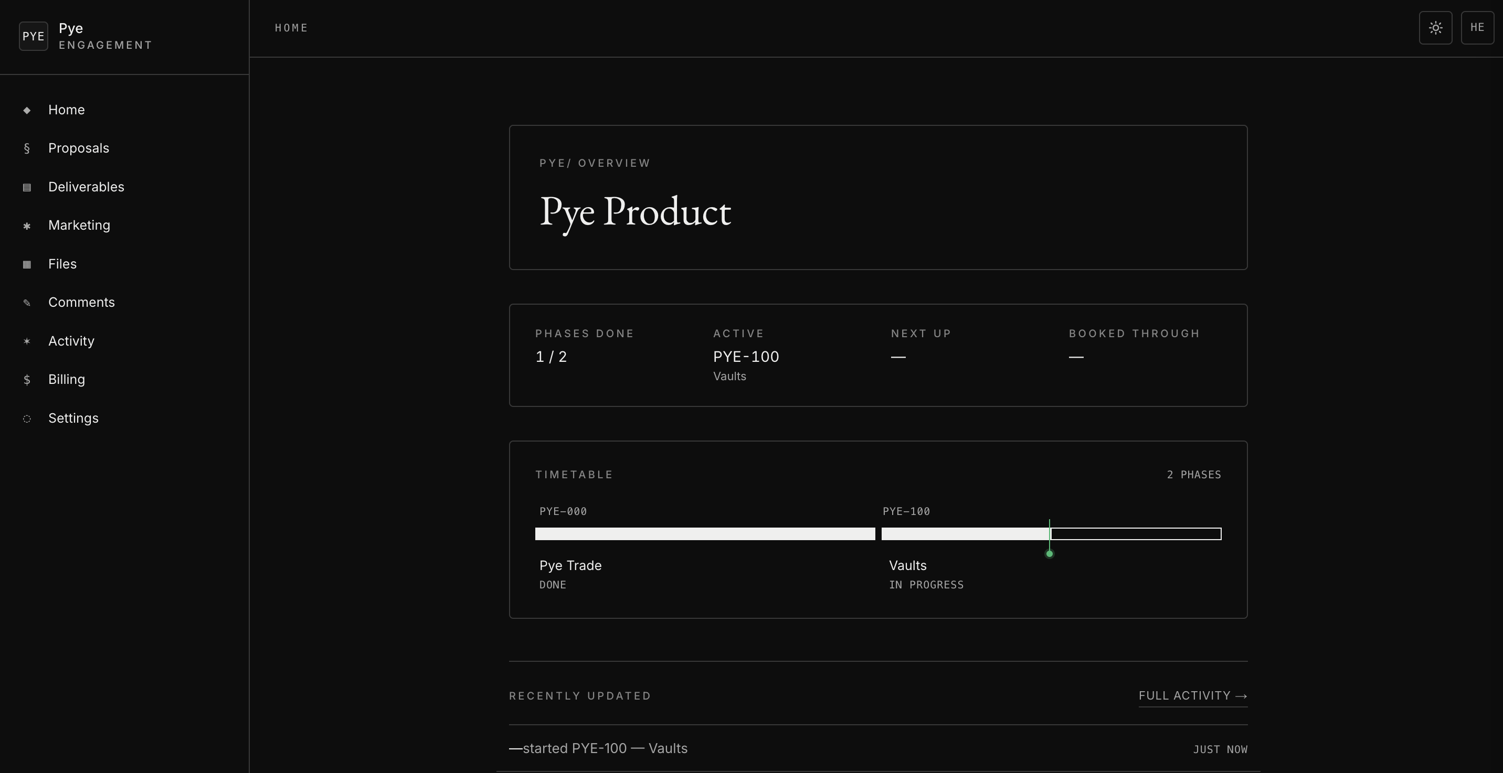Open Billing page
1503x773 pixels.
[67, 380]
